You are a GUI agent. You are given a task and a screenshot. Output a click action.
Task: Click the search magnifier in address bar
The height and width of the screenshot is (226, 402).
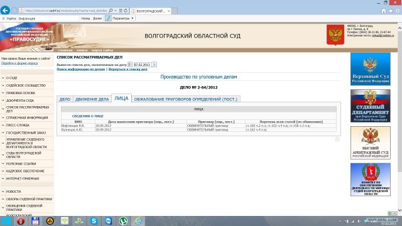pos(111,11)
